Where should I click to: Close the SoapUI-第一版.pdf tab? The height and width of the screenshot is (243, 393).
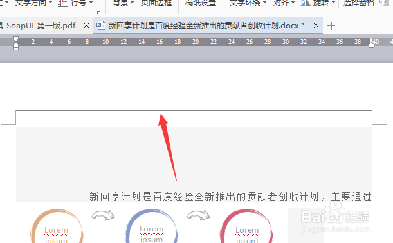point(86,26)
